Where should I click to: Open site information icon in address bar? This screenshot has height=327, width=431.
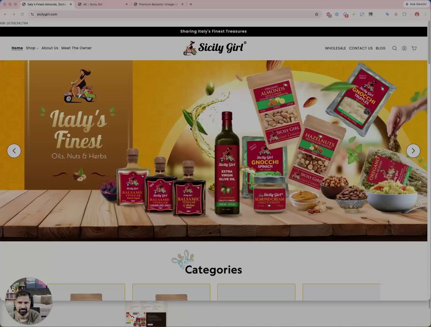pos(32,14)
